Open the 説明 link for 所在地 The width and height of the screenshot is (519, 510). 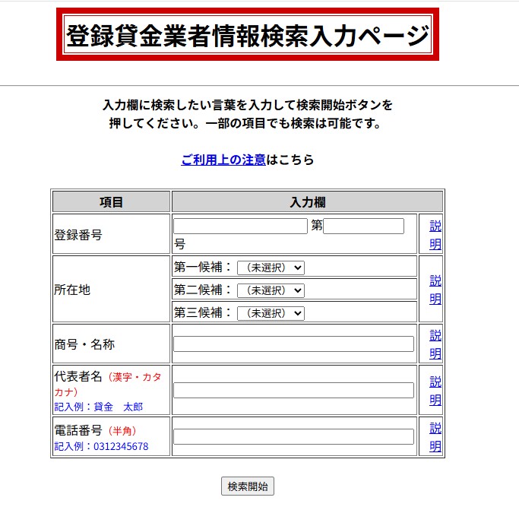coord(435,290)
